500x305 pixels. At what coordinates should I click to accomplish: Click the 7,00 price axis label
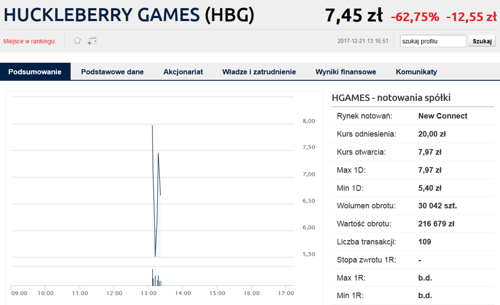pos(308,174)
